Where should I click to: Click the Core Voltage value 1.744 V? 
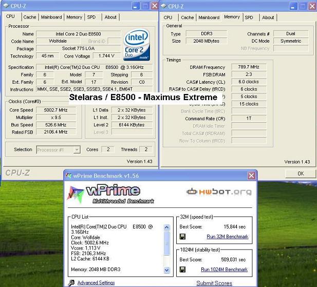point(106,56)
